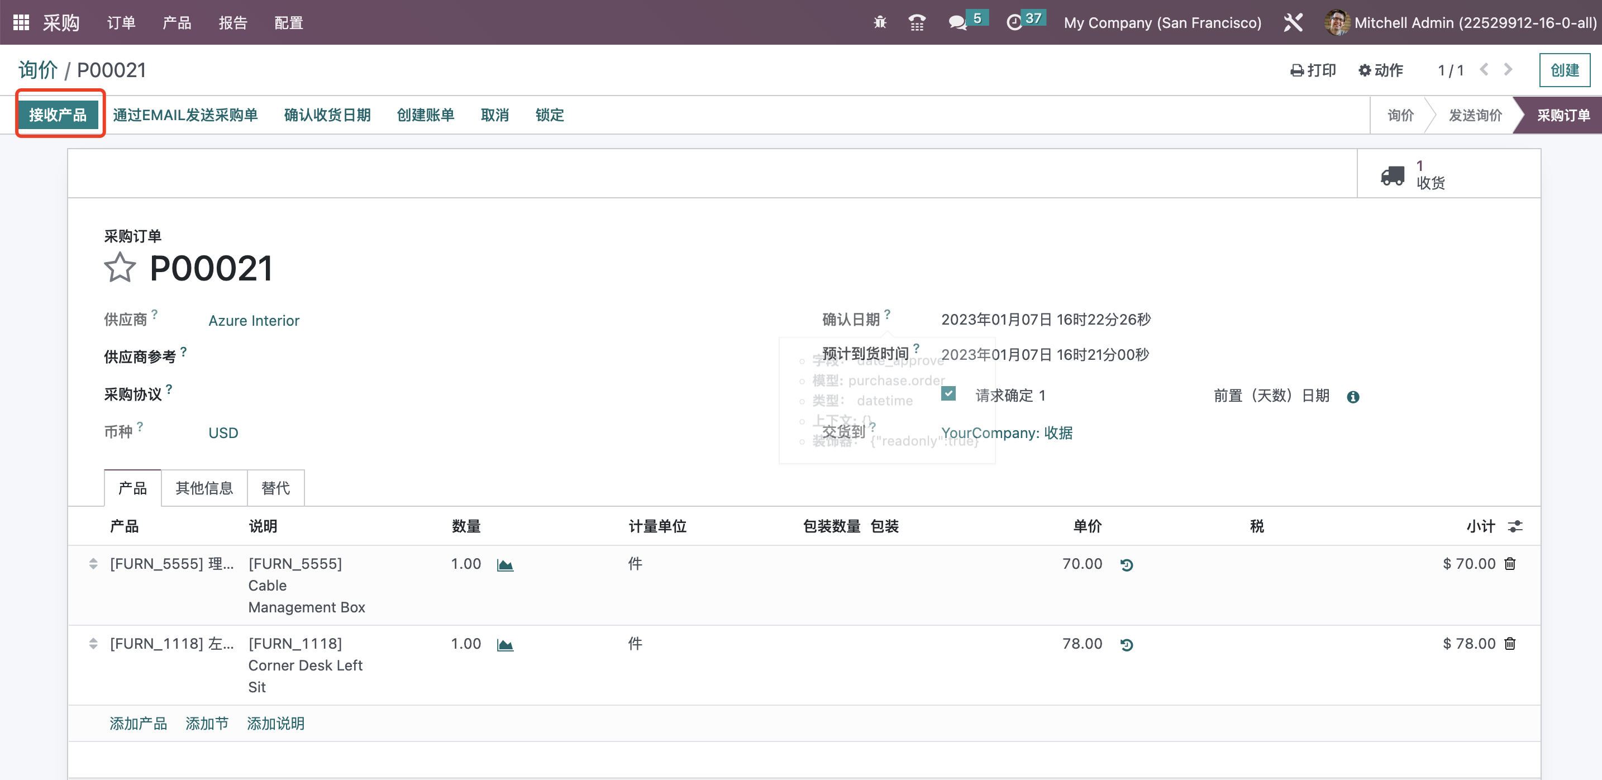Click 添加产品 link
The width and height of the screenshot is (1602, 780).
tap(138, 724)
